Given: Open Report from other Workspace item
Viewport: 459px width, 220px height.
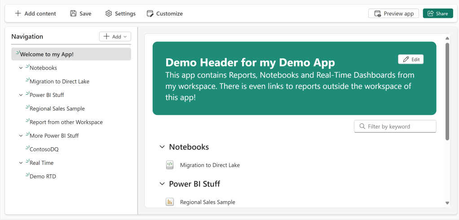Looking at the screenshot, I should [66, 122].
